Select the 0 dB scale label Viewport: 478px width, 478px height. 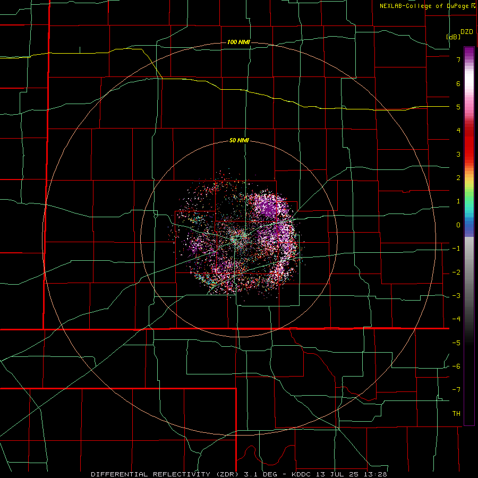click(x=458, y=225)
